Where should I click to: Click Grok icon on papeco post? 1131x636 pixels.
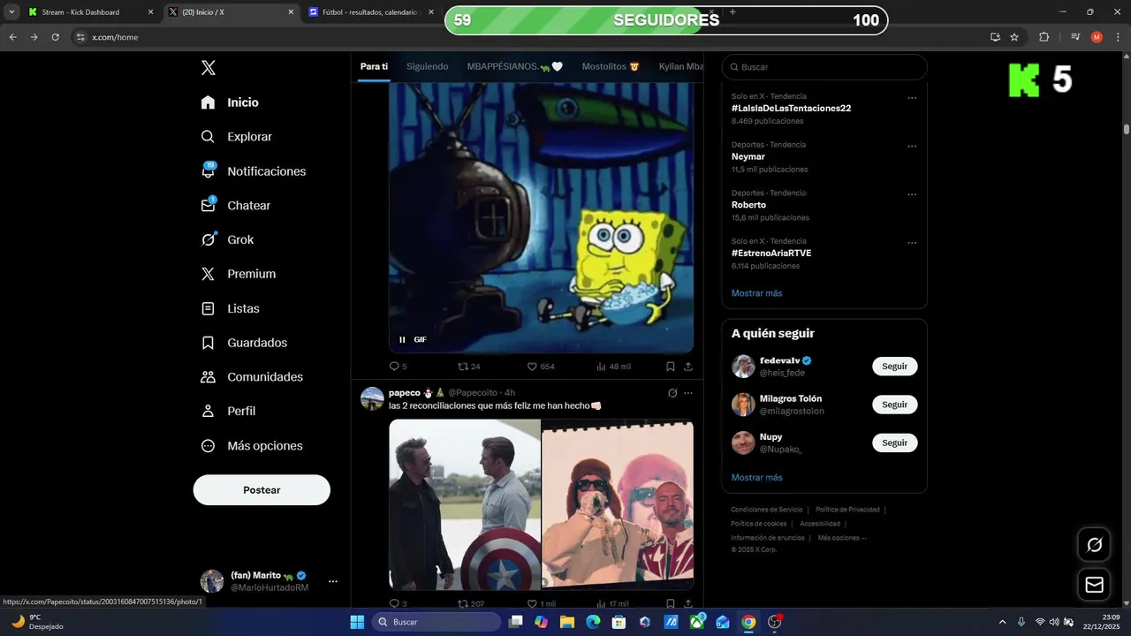(x=672, y=393)
